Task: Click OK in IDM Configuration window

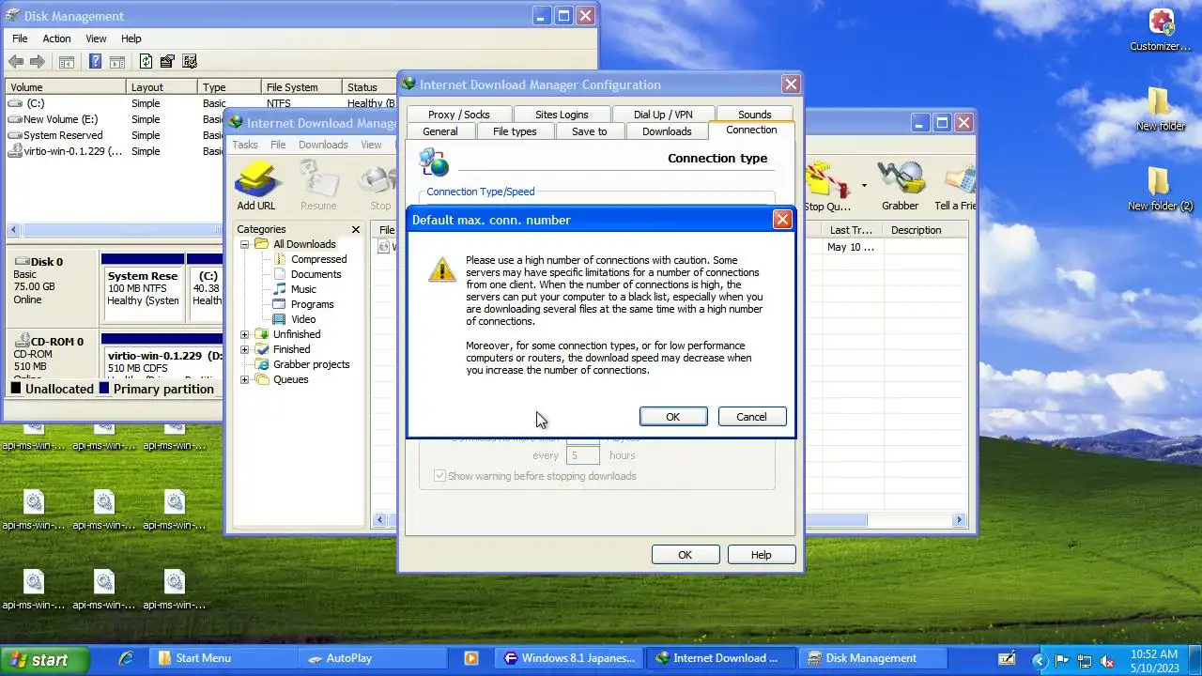Action: pos(685,555)
